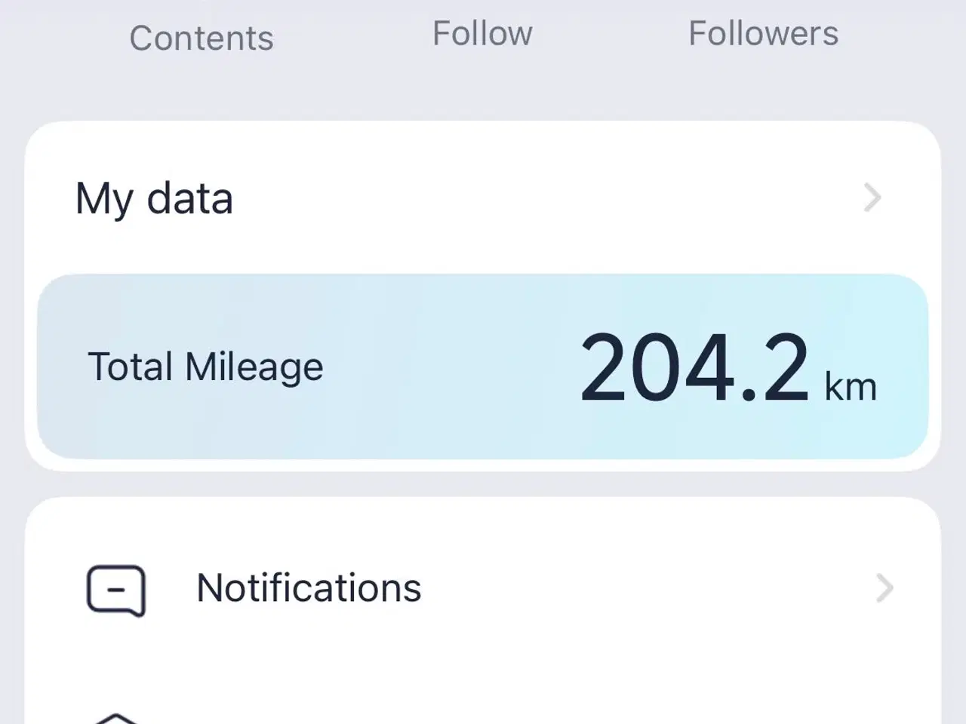This screenshot has width=966, height=724.
Task: Tap the km unit label
Action: click(x=851, y=387)
